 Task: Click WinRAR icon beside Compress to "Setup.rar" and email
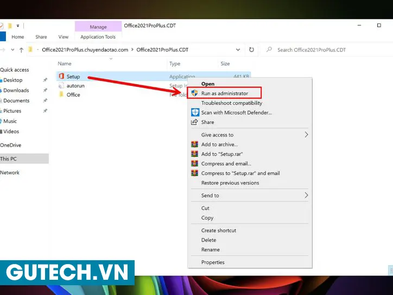coord(194,173)
